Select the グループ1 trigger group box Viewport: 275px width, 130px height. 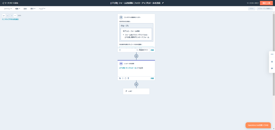click(136, 32)
